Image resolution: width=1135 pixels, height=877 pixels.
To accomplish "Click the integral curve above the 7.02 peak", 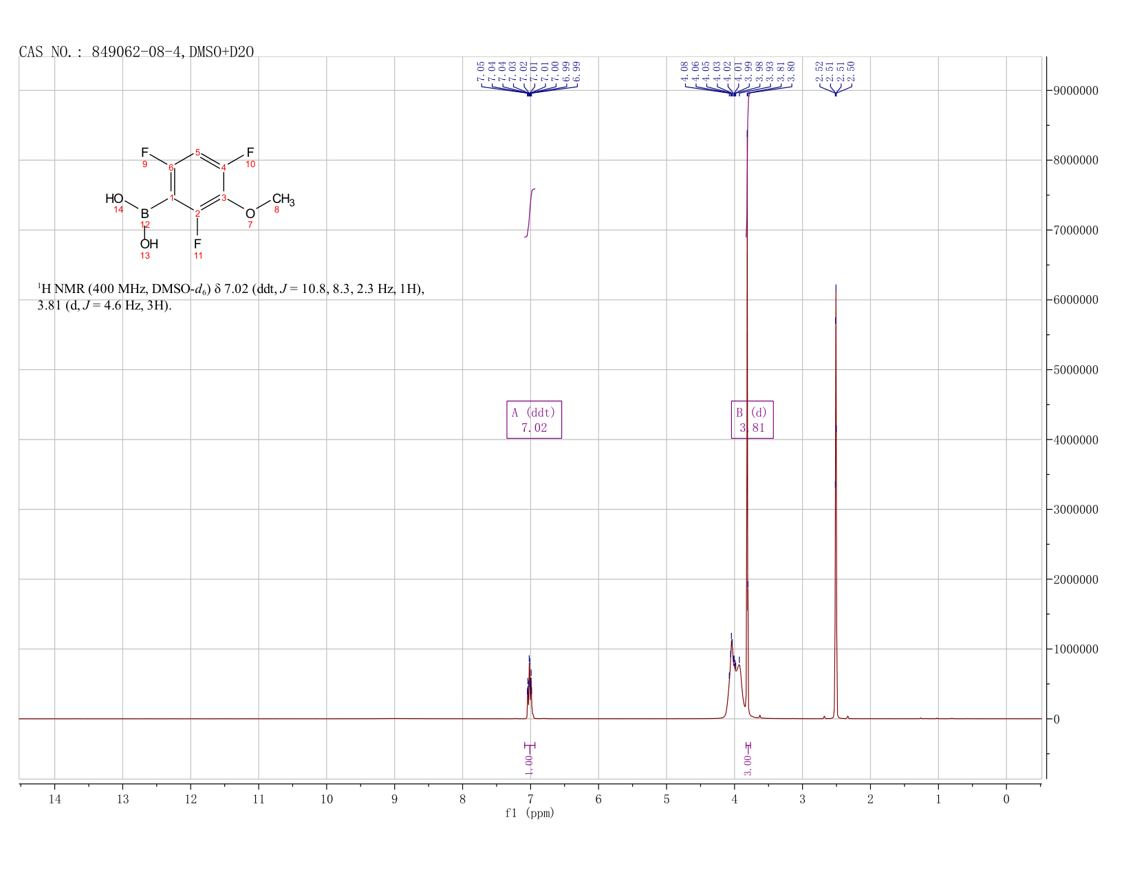I will coord(530,212).
